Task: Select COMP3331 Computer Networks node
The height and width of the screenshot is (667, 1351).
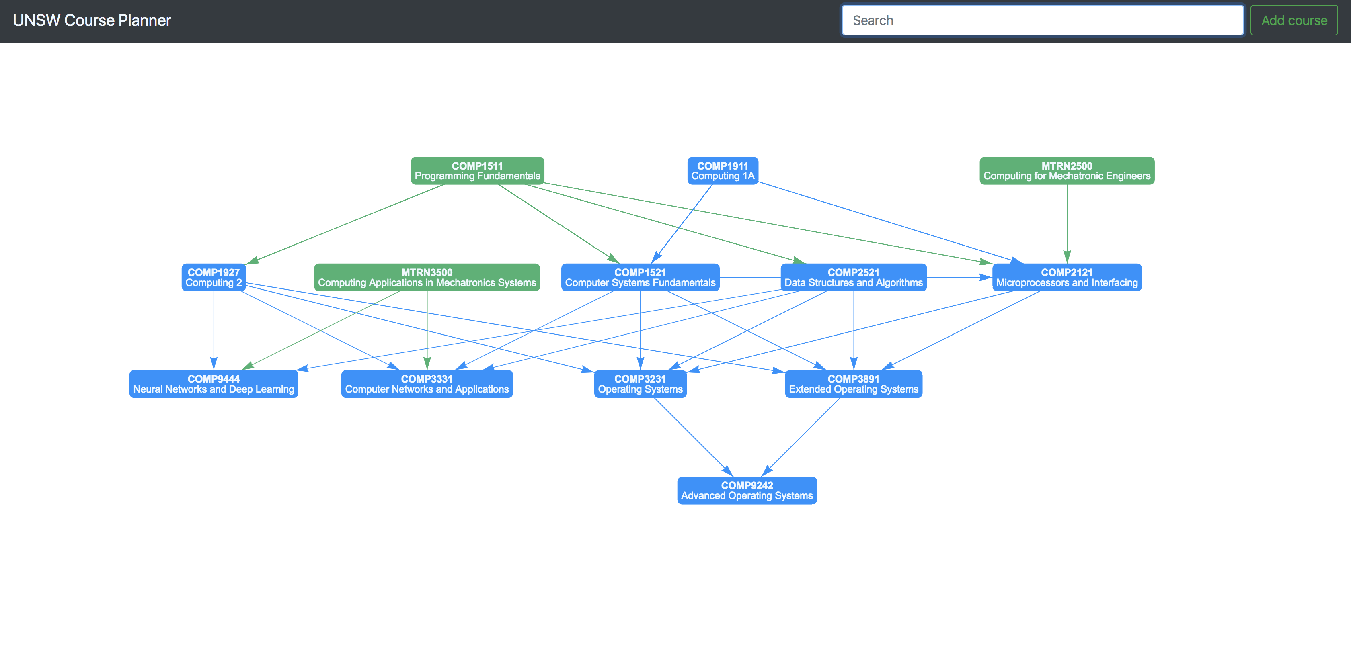Action: [426, 384]
